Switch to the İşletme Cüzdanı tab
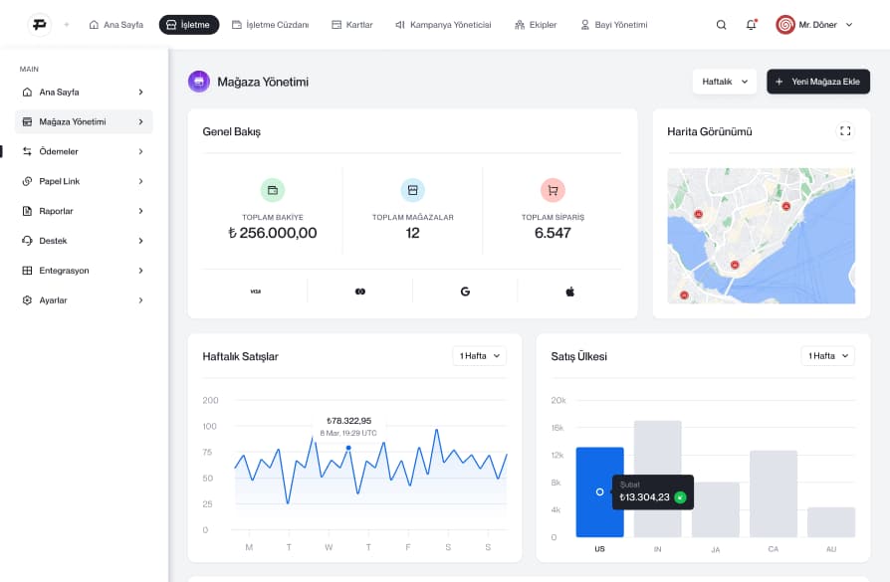890x582 pixels. click(x=270, y=25)
